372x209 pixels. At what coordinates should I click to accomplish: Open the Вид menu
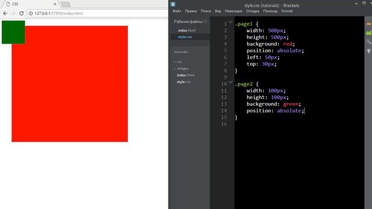pos(218,11)
